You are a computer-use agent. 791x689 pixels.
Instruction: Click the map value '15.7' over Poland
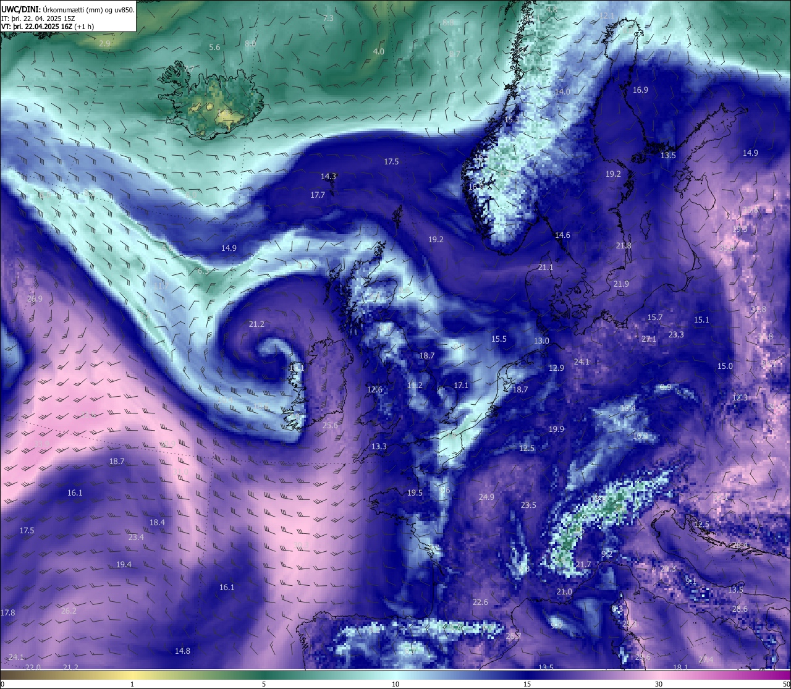click(x=655, y=317)
